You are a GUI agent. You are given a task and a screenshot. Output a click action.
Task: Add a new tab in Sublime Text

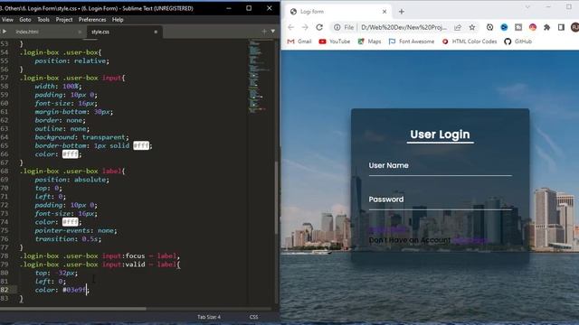(x=264, y=32)
